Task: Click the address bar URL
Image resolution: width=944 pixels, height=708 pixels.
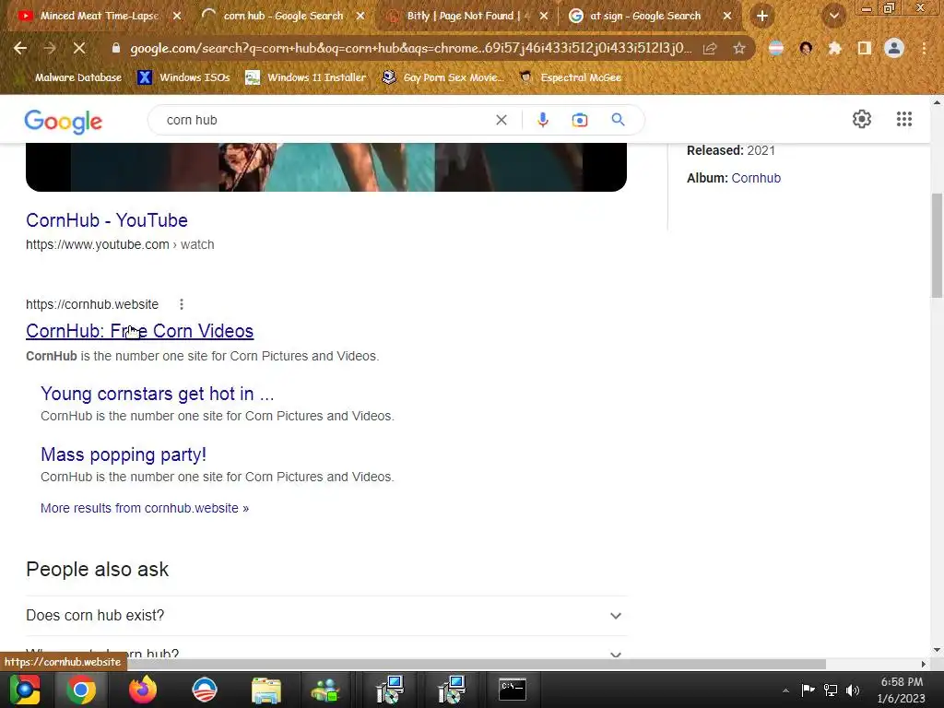Action: click(411, 48)
